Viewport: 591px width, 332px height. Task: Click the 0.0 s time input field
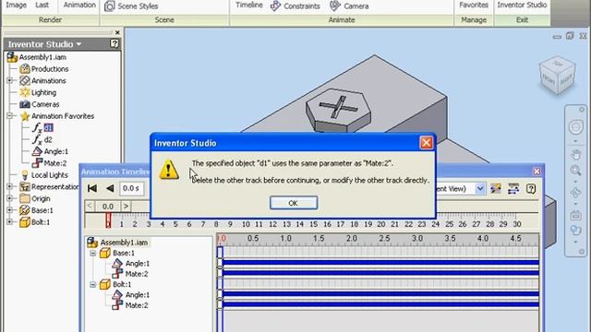point(131,188)
